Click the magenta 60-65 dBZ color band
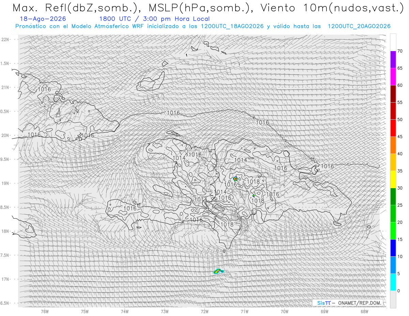 point(393,77)
